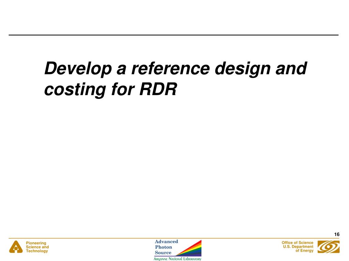
Task: Click "Office of Science U.S. Department of Energy" text
Action: (x=297, y=247)
